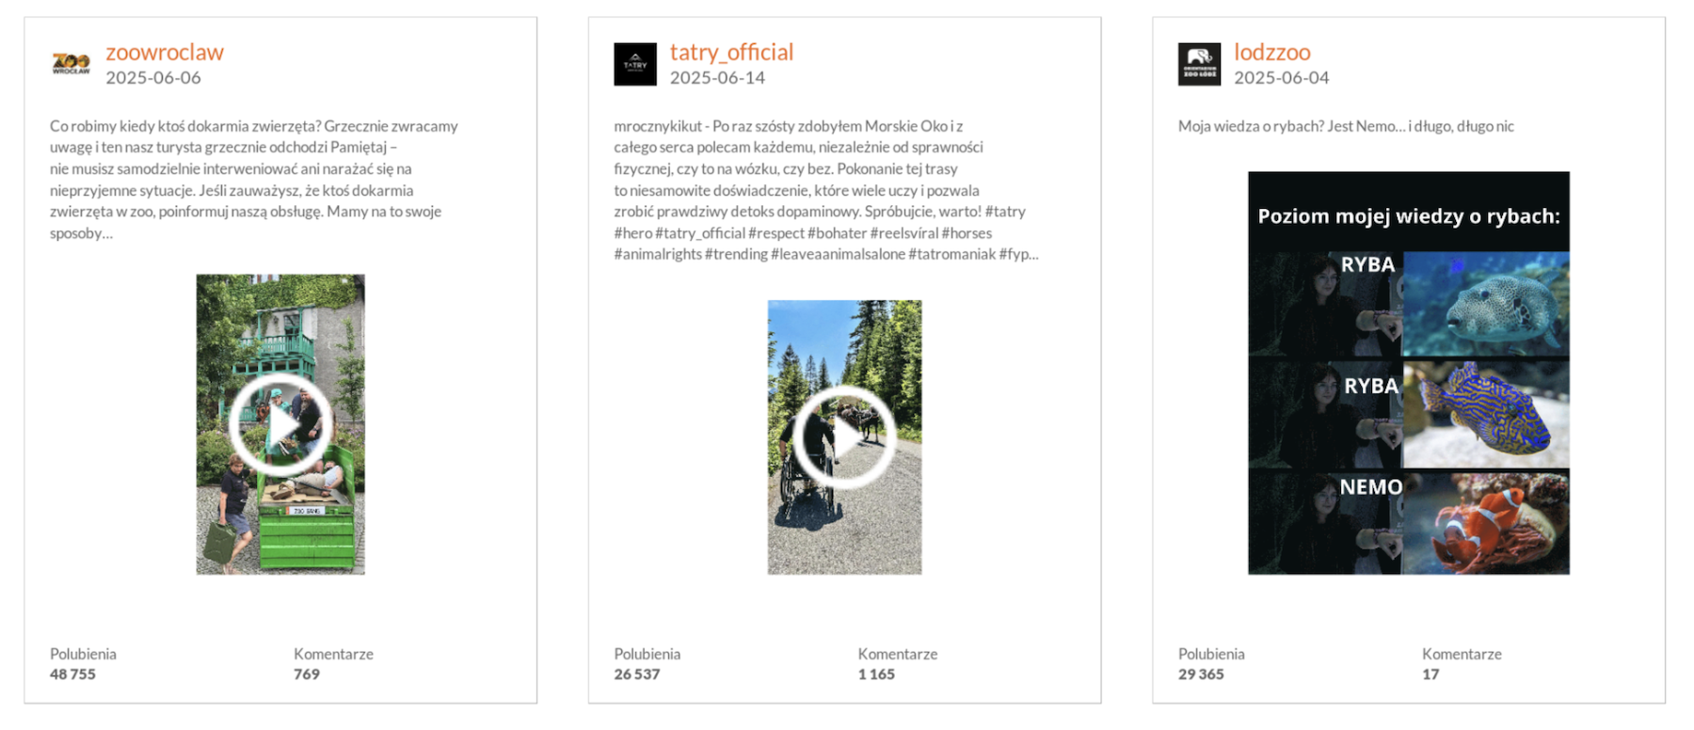Open the zoowroclaw profile link
Viewport: 1694px width, 730px height.
tap(165, 53)
